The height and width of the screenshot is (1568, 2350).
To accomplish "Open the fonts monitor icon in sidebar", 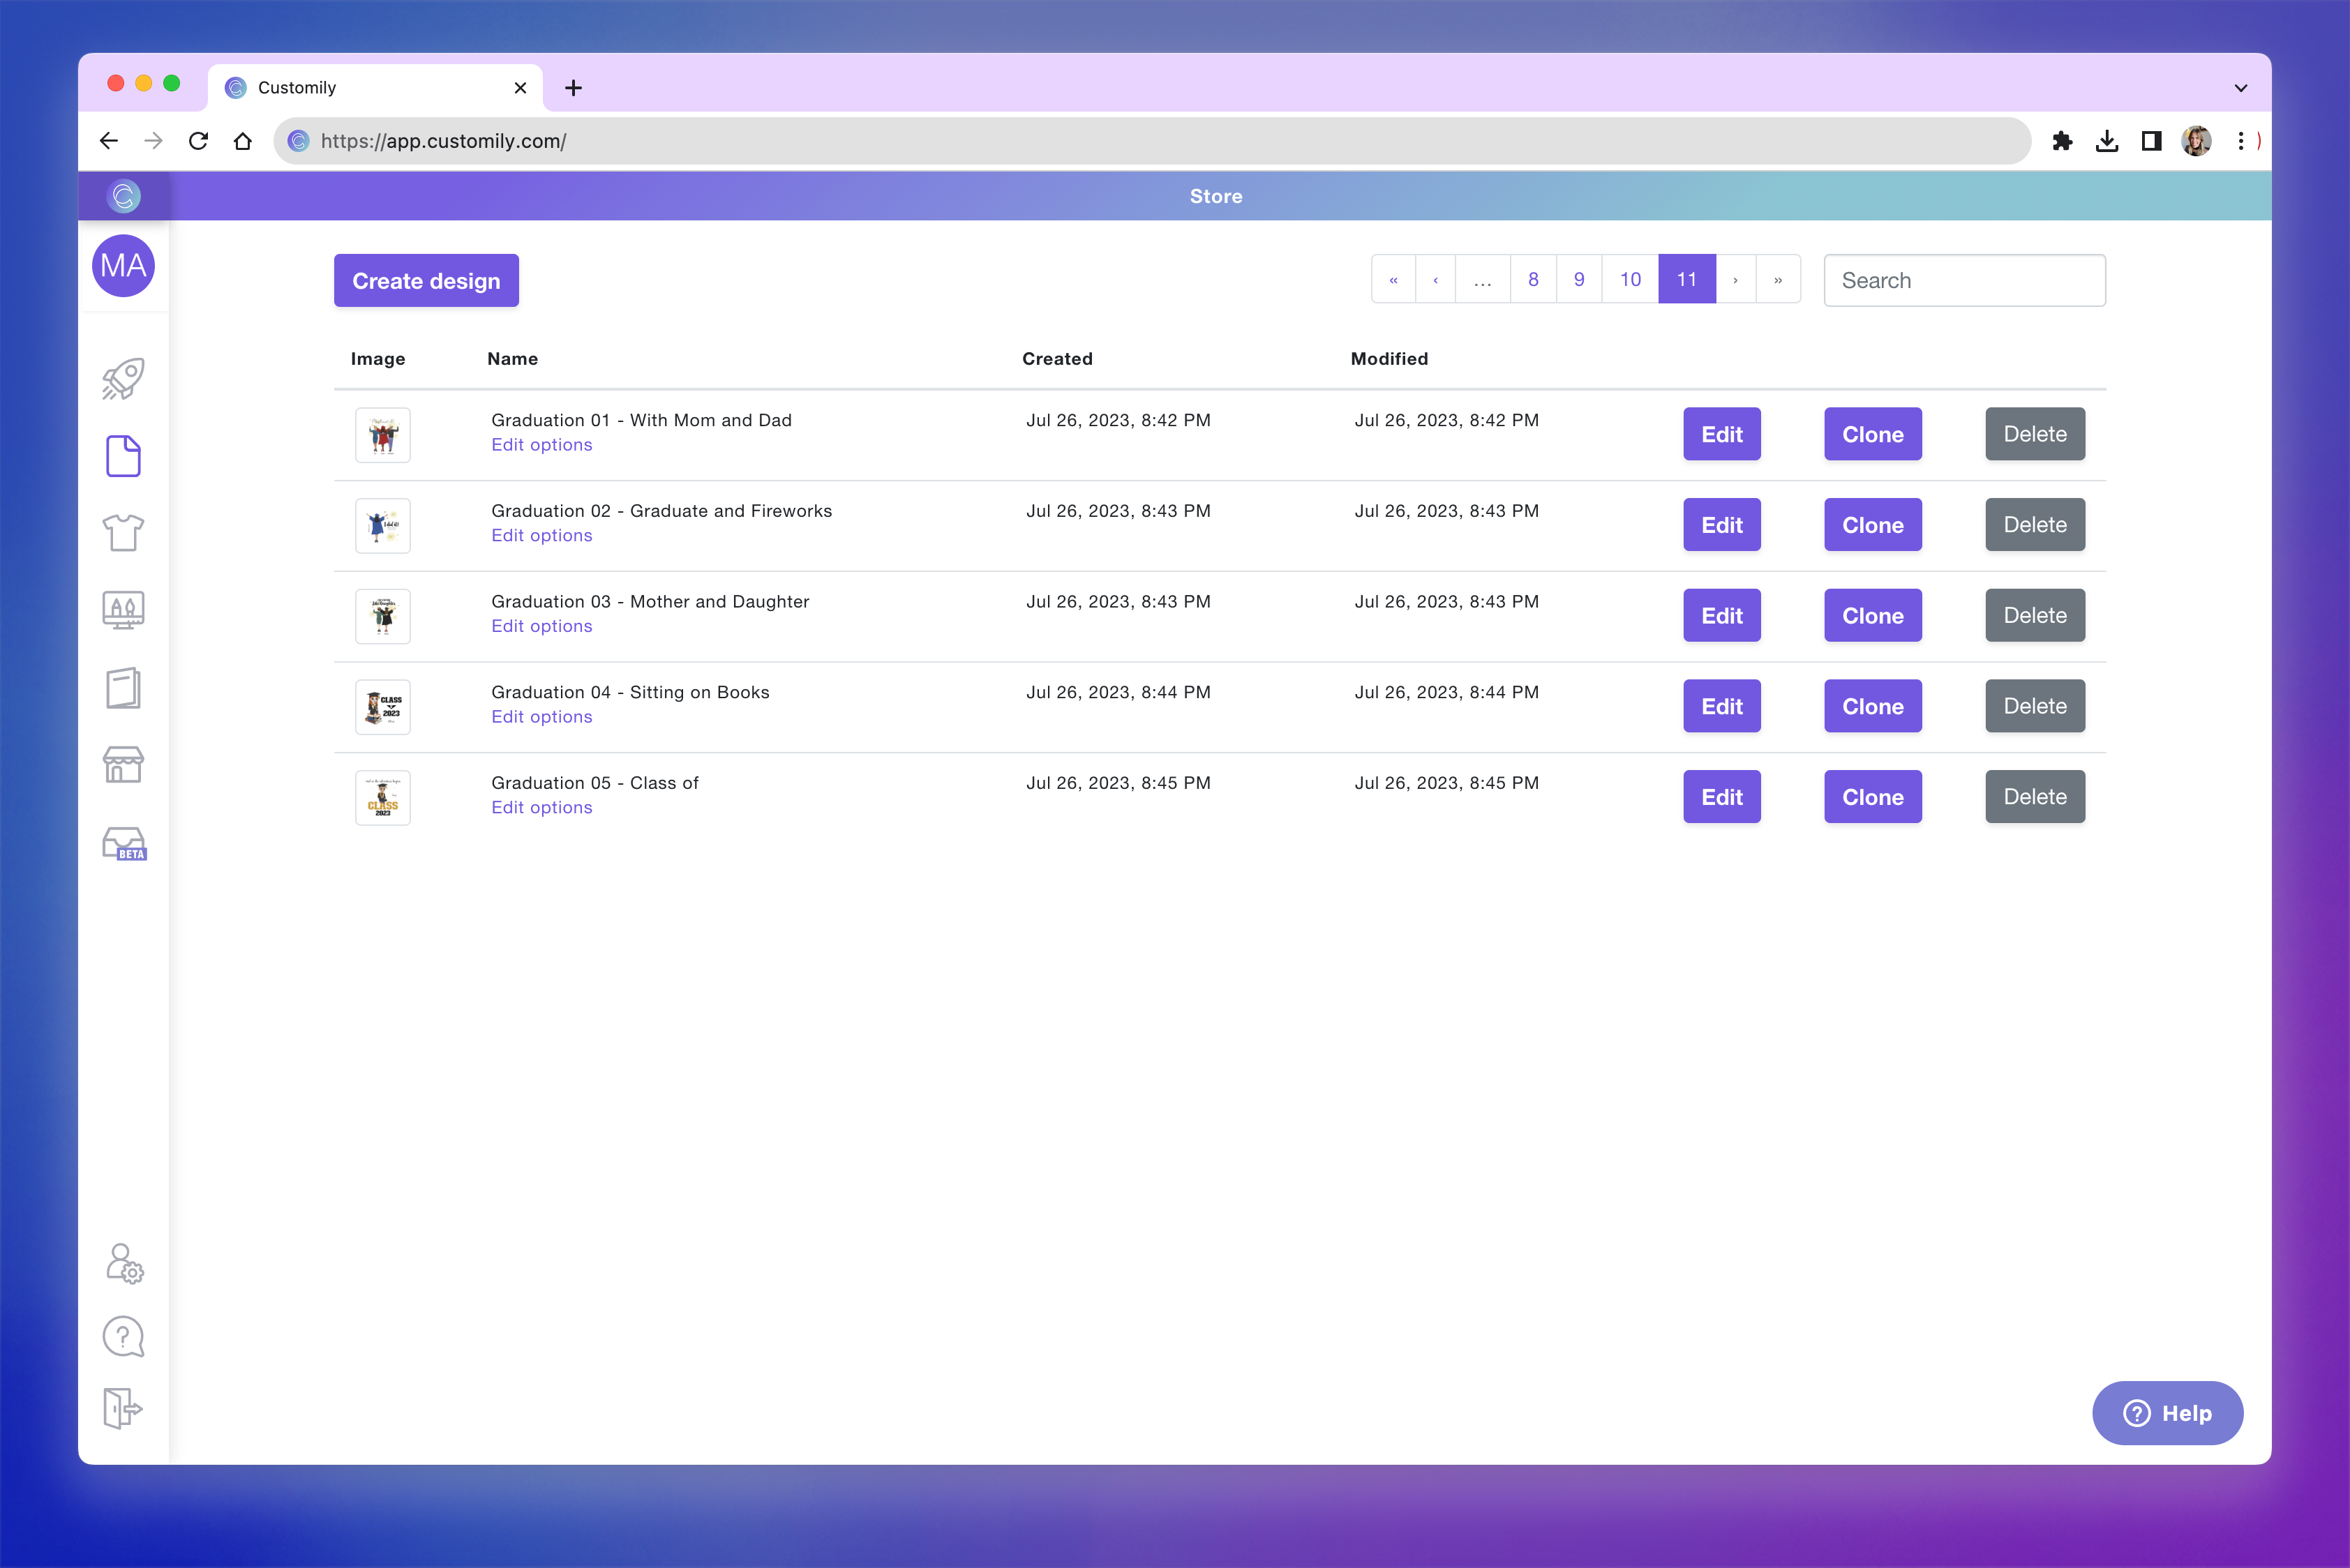I will [x=123, y=609].
